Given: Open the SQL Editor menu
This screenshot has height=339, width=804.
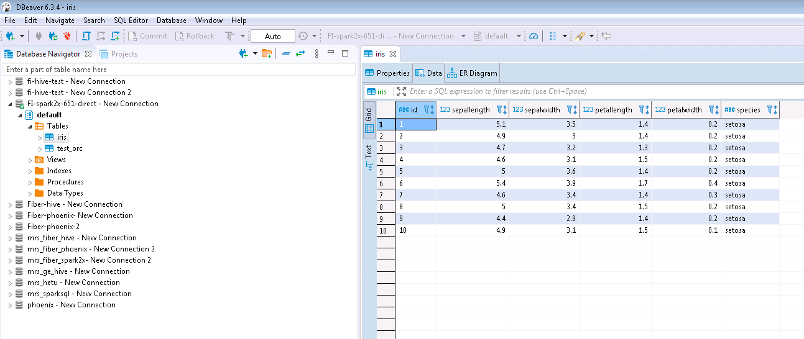Looking at the screenshot, I should (x=131, y=20).
